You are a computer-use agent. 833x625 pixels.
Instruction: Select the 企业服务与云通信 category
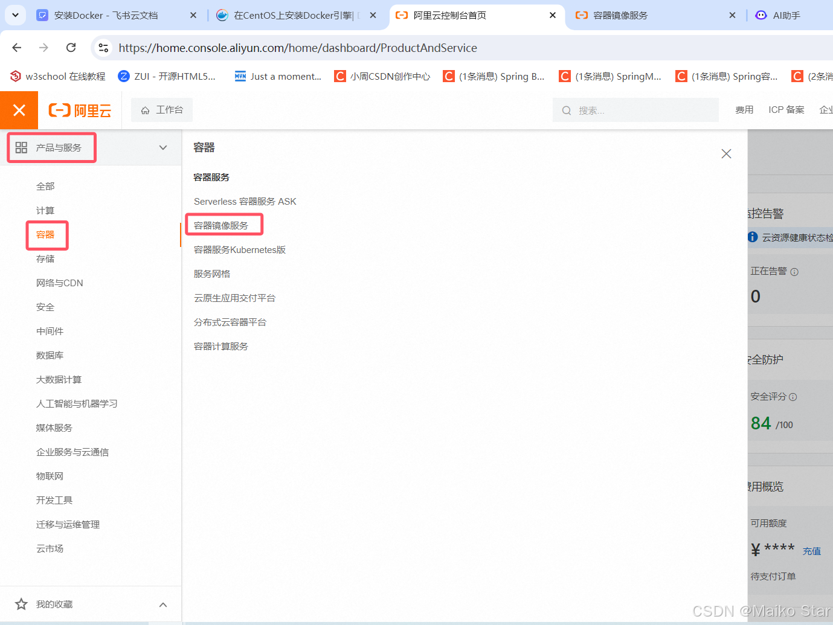72,452
